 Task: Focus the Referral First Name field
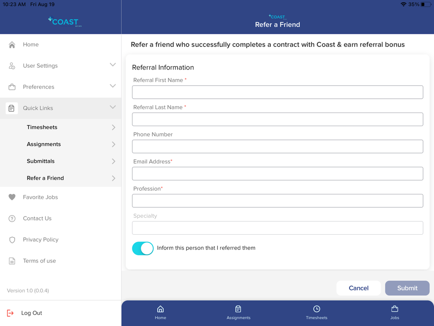(277, 92)
